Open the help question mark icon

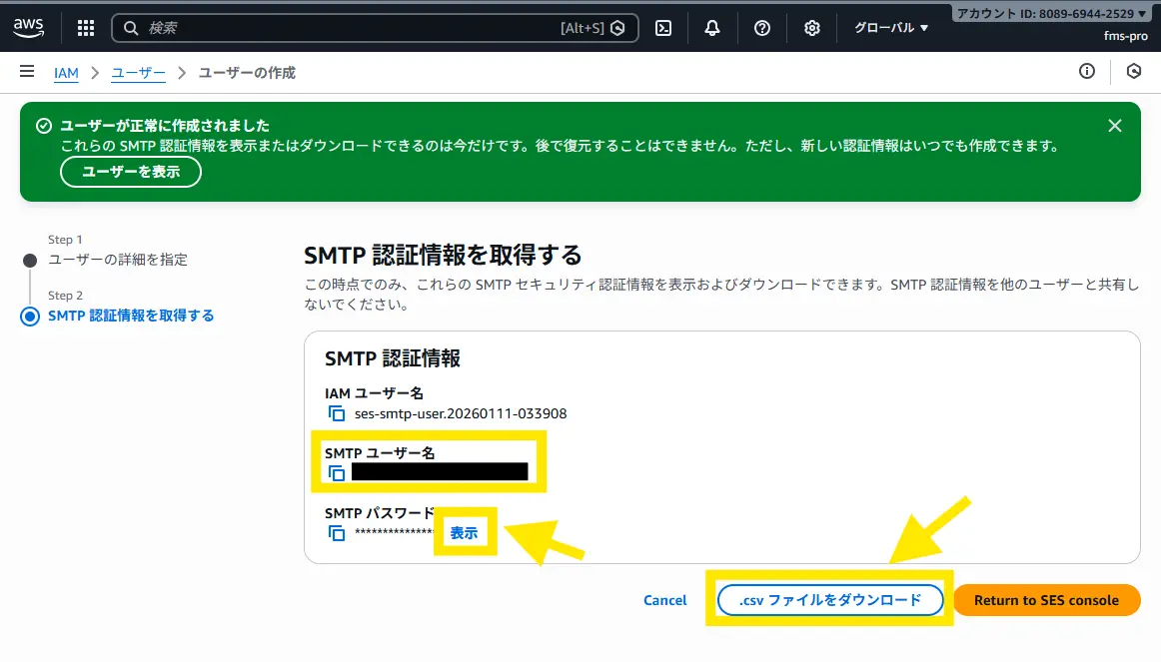coord(762,28)
